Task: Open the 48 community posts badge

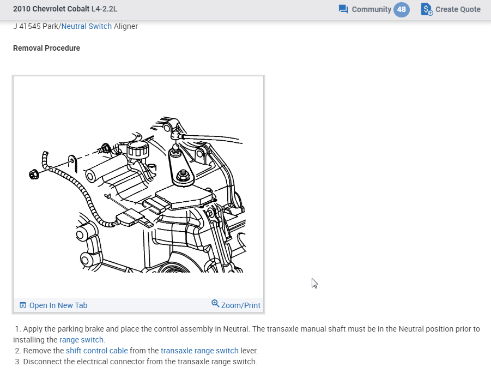Action: [402, 9]
